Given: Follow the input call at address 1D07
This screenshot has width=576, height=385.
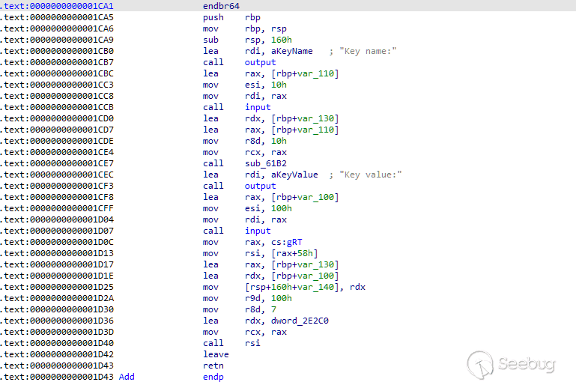Looking at the screenshot, I should (x=258, y=231).
